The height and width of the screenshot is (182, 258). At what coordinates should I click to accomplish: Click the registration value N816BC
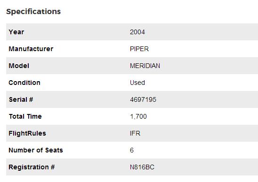coord(142,167)
